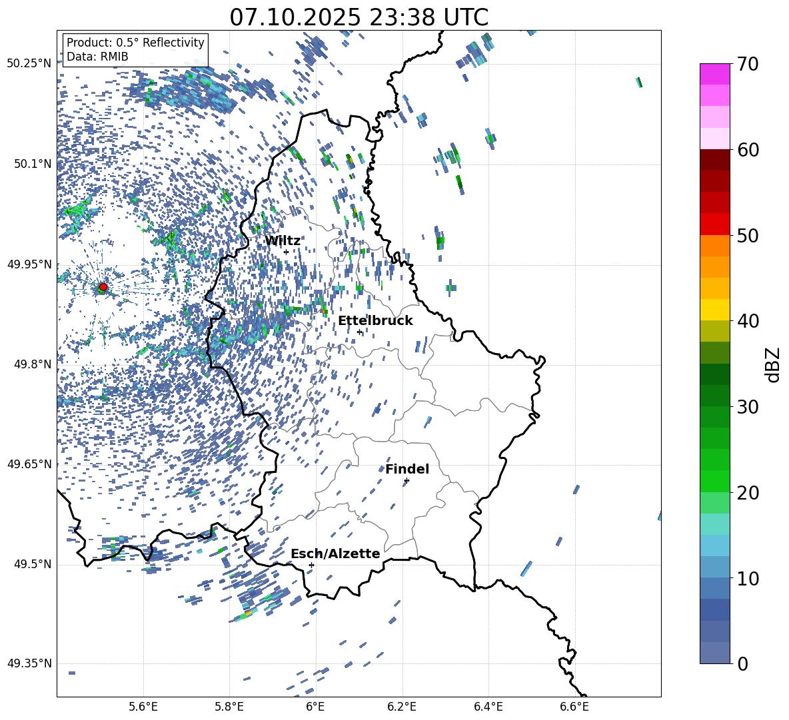Click the colorbar tick label 10

[748, 578]
